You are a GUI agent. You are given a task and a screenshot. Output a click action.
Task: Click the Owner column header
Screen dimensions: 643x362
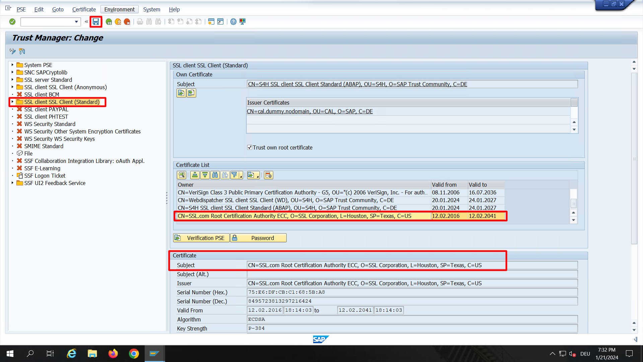point(304,185)
